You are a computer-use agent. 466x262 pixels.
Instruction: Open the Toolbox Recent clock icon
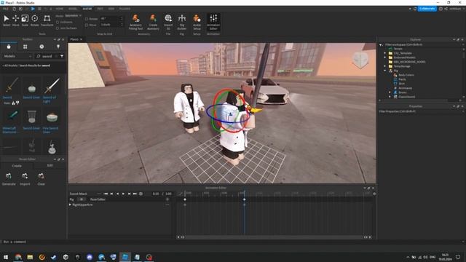[x=42, y=47]
